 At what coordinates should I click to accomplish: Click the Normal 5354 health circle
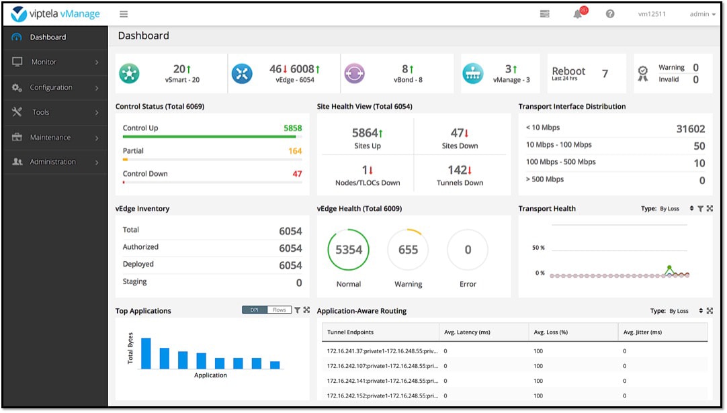[349, 249]
